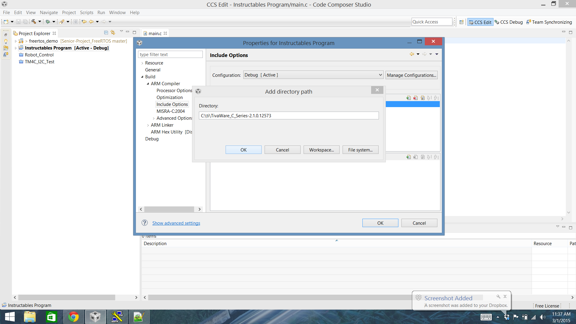Open the Back history dropdown arrow in main toolbar
This screenshot has width=576, height=324.
[x=97, y=22]
